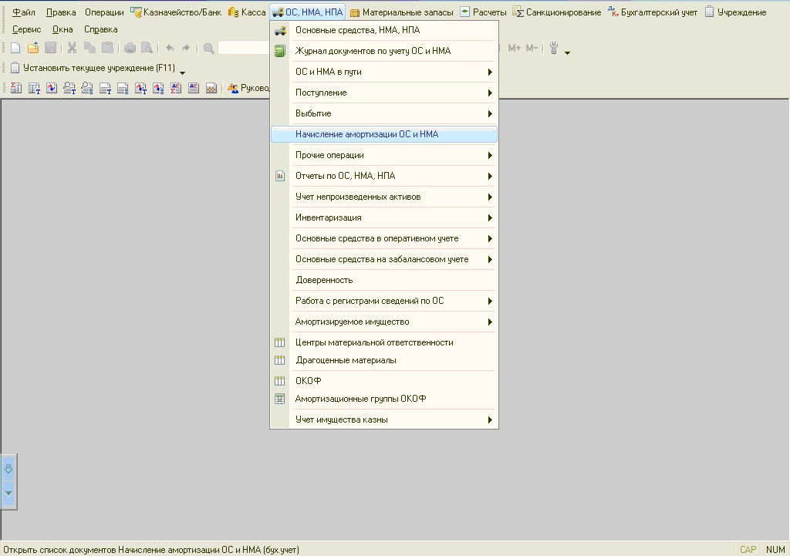This screenshot has width=790, height=556.
Task: Click the save floppy disk icon
Action: 50,49
